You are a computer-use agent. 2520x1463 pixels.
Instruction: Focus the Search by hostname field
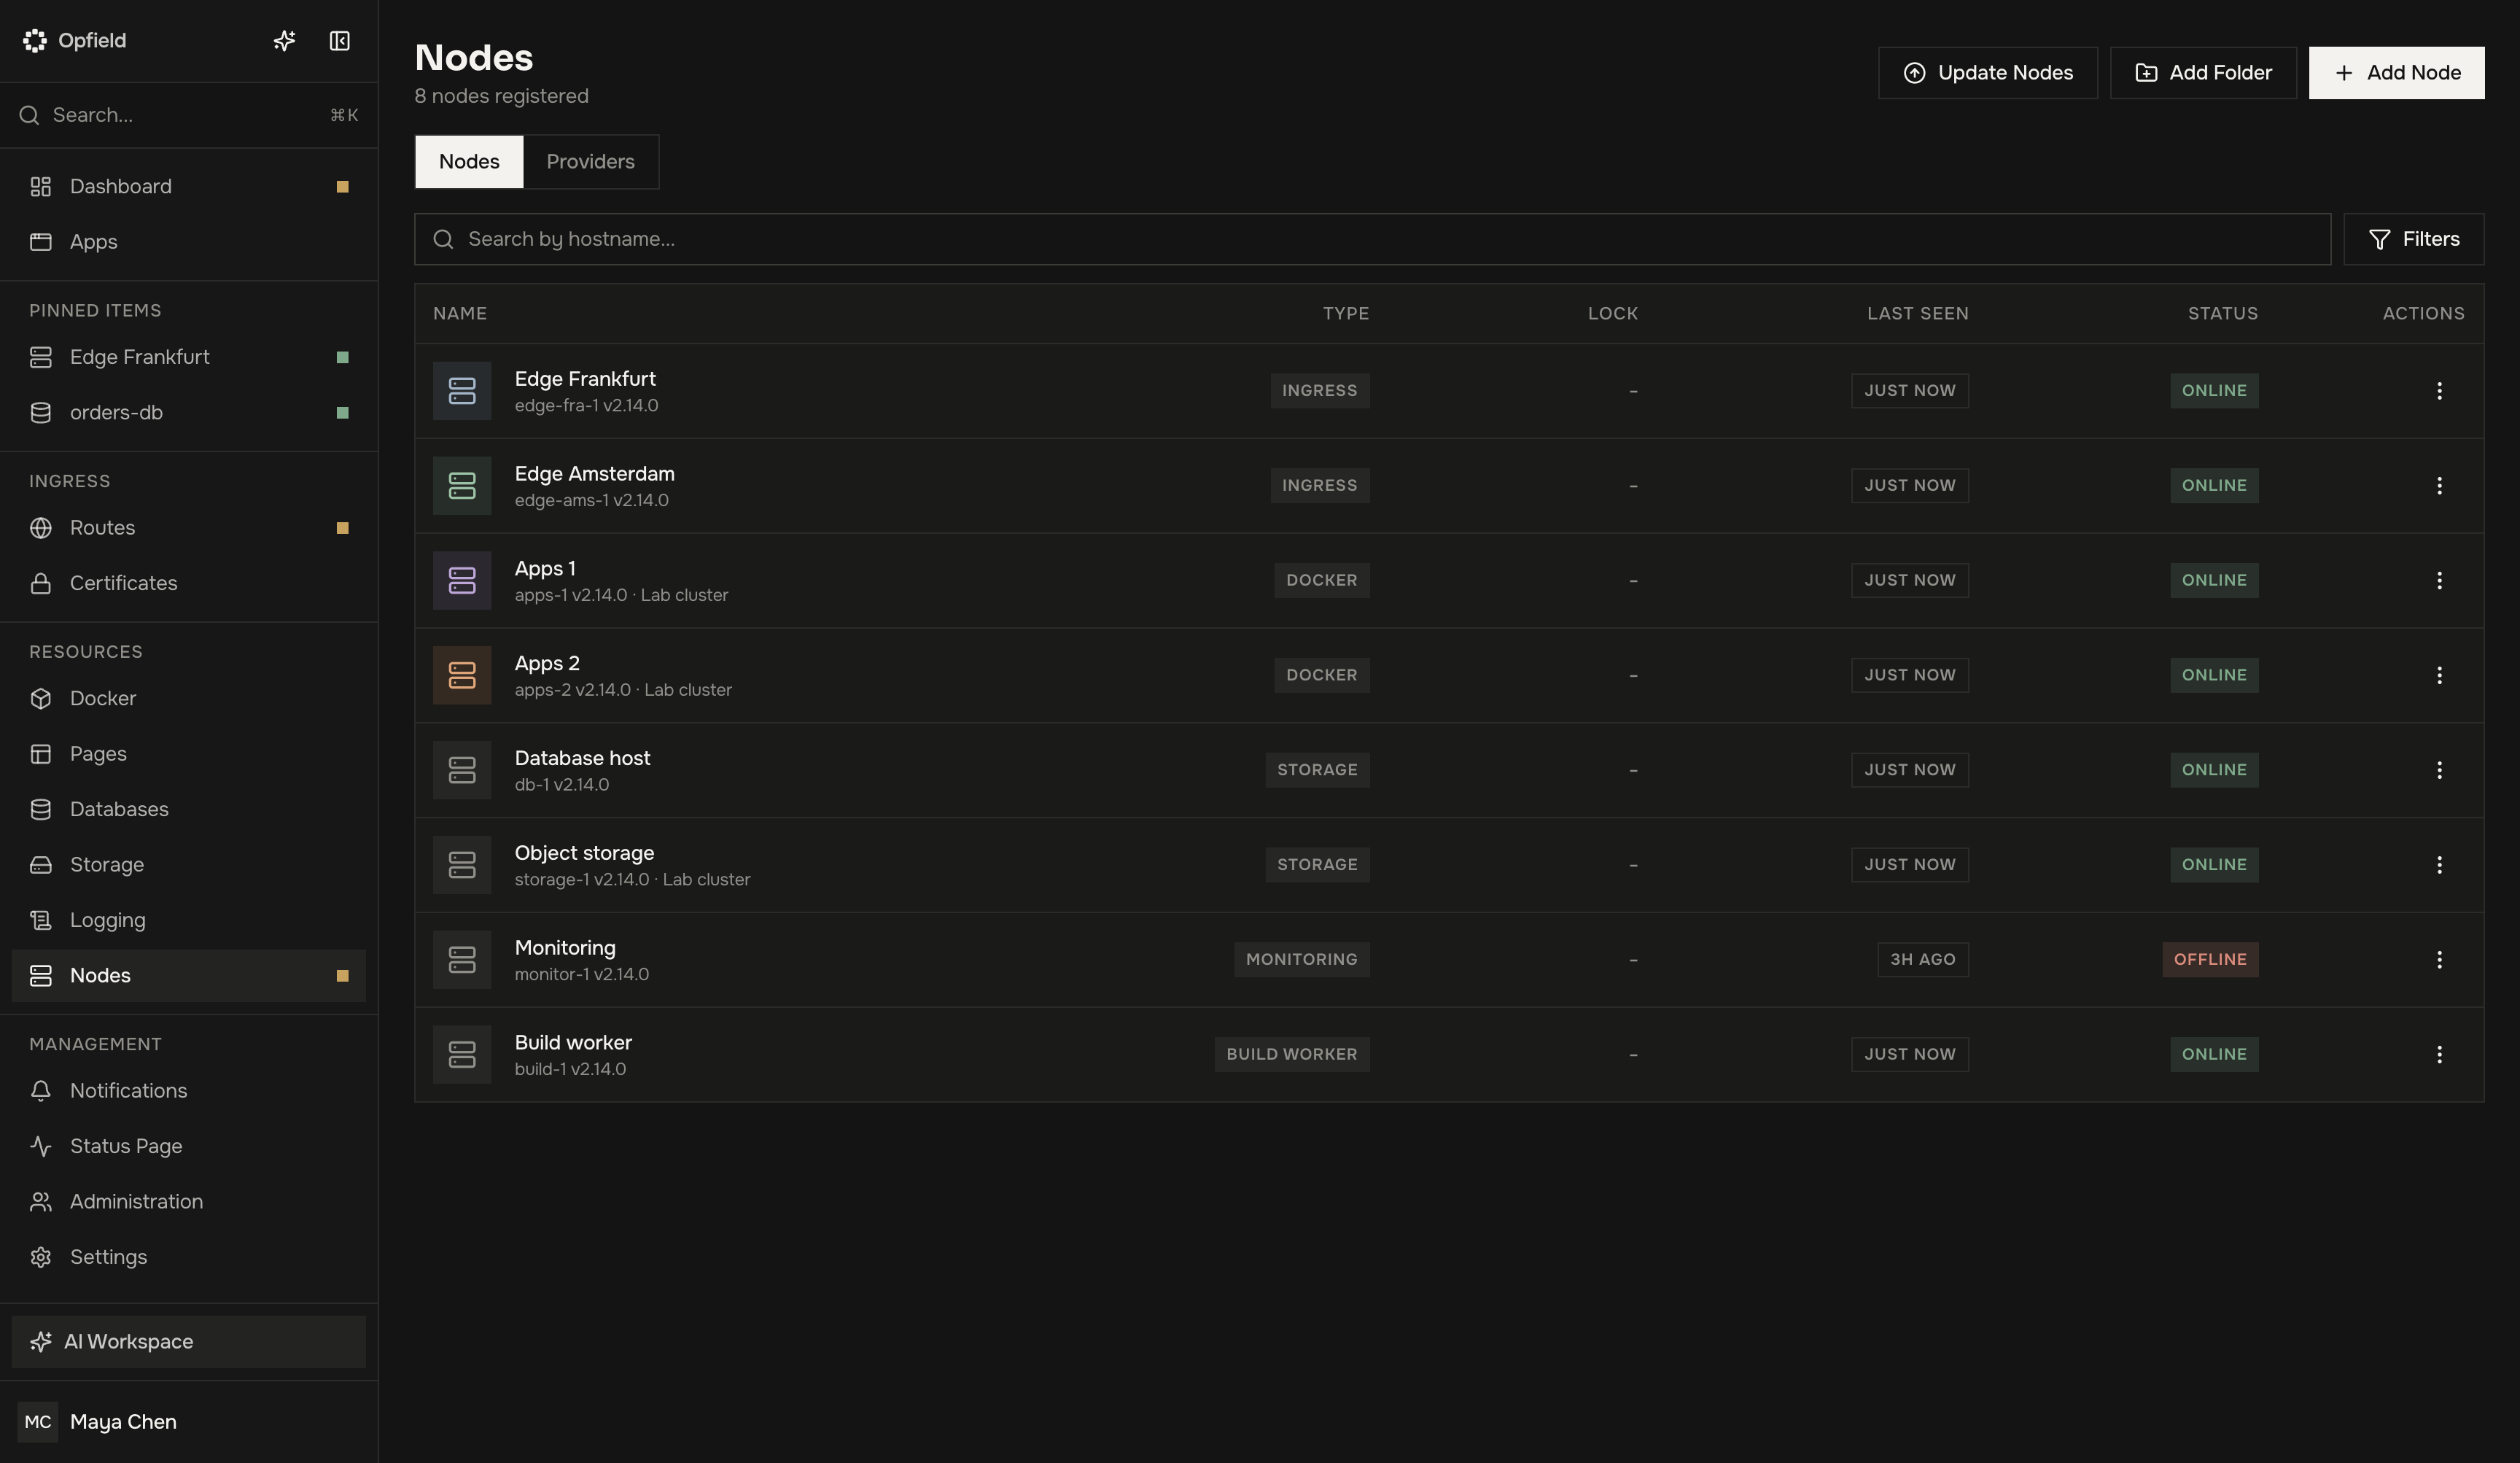coord(1373,239)
